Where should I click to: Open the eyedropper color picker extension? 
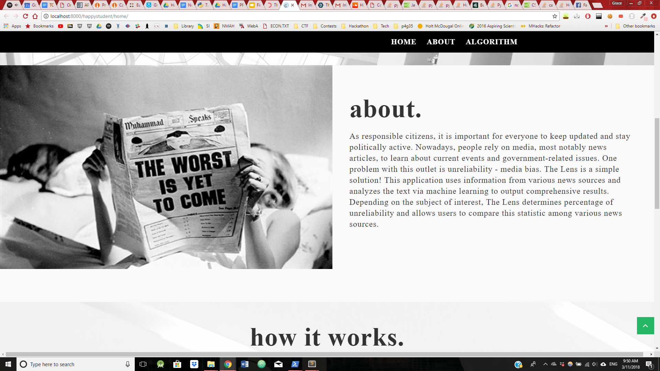coord(642,16)
